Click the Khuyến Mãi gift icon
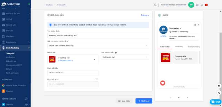This screenshot has width=222, height=107. coord(3,25)
